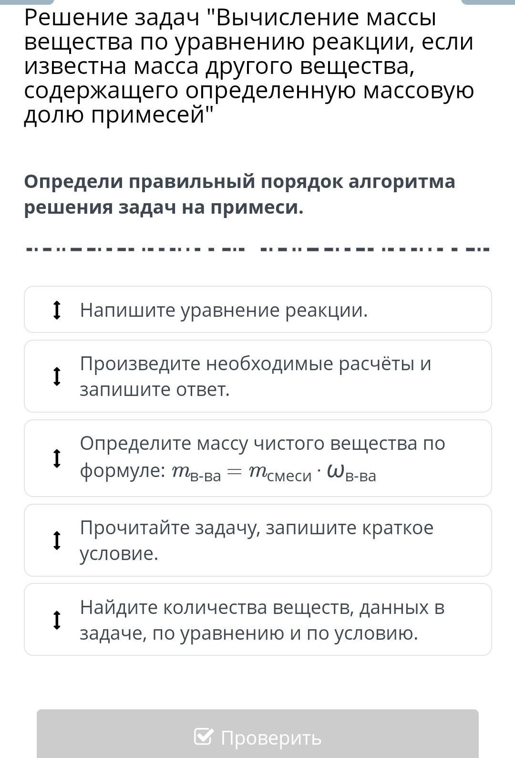Screen dimensions: 515x758
Task: Grab the drag handle beside 'Определите массу чистого вещества'
Action: click(x=57, y=458)
